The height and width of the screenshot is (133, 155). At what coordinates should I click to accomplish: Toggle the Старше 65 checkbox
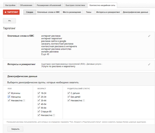click(39, 111)
